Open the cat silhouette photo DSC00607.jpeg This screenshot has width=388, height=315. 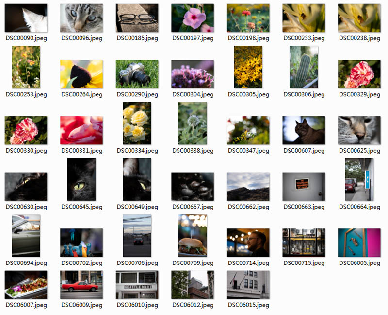point(304,130)
